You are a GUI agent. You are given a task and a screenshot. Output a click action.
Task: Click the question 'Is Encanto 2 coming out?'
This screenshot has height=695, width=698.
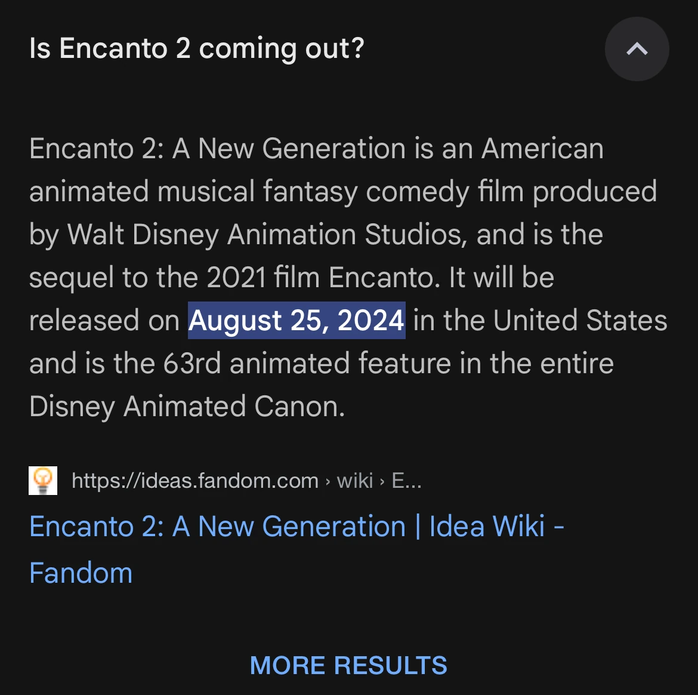point(197,48)
